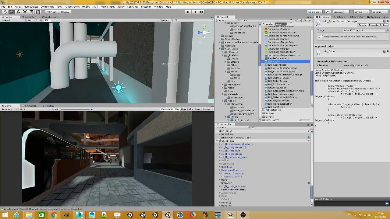This screenshot has height=219, width=390.
Task: Open the script reference help icon
Action: [384, 21]
